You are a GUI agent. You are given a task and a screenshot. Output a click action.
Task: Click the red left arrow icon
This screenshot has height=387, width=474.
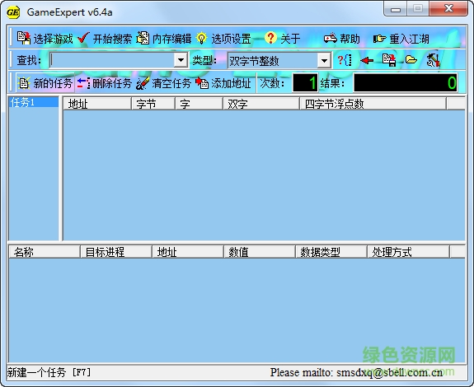point(367,60)
